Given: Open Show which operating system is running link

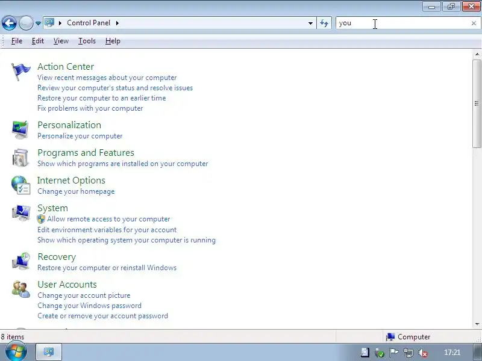Looking at the screenshot, I should tap(127, 240).
